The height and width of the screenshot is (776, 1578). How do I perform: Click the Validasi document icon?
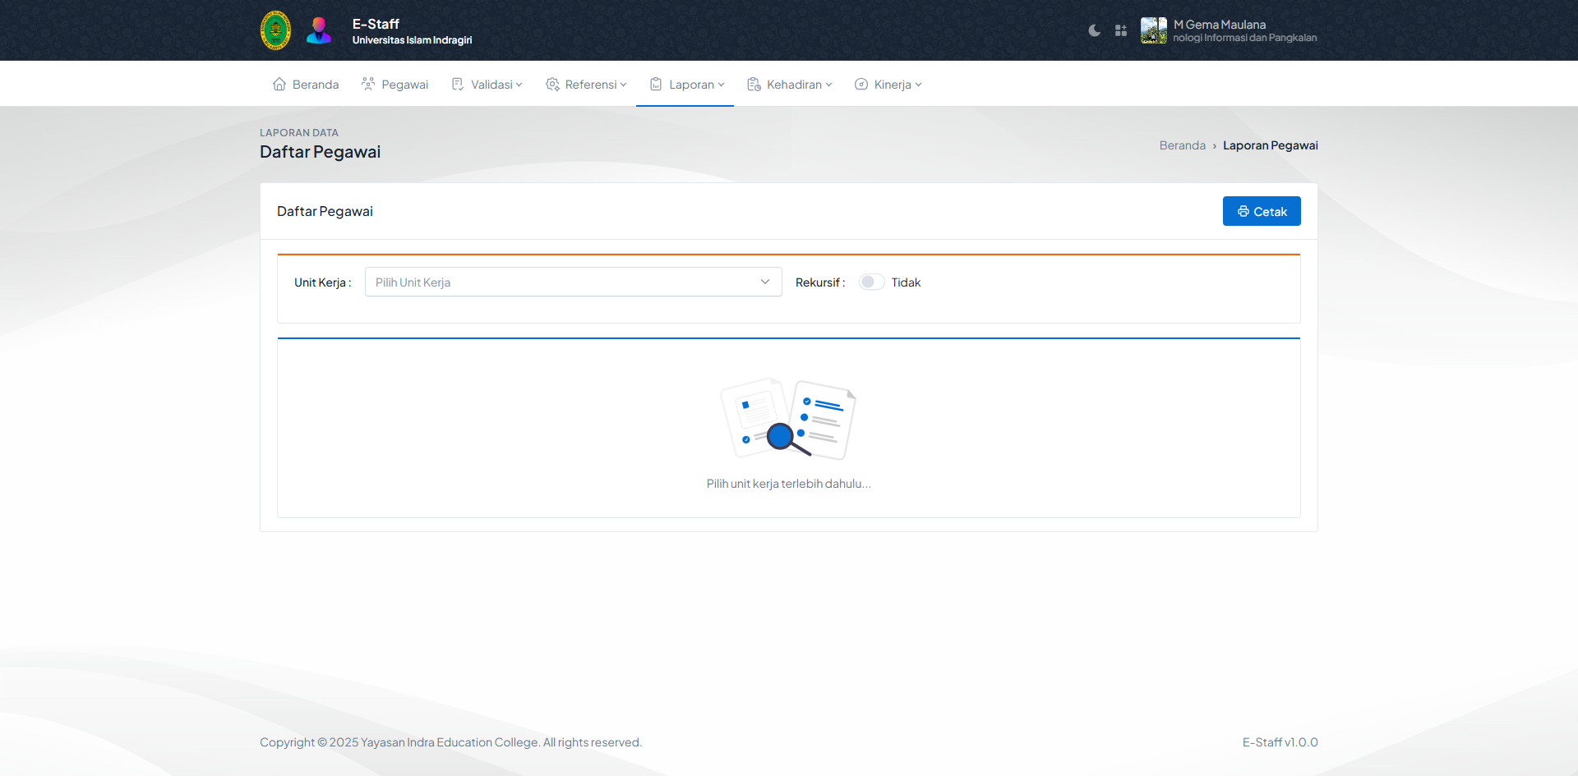tap(458, 85)
